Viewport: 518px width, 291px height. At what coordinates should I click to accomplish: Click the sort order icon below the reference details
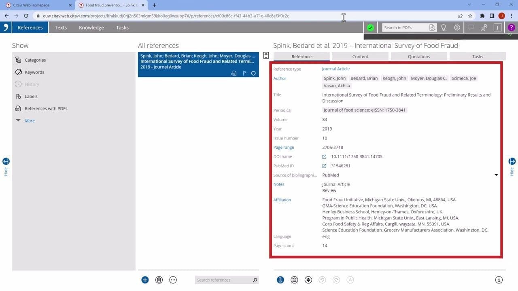[308, 280]
